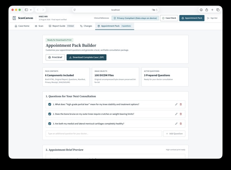Viewport: 231px width, 170px height.
Task: Delete the bone bruise question
Action: coord(181,114)
